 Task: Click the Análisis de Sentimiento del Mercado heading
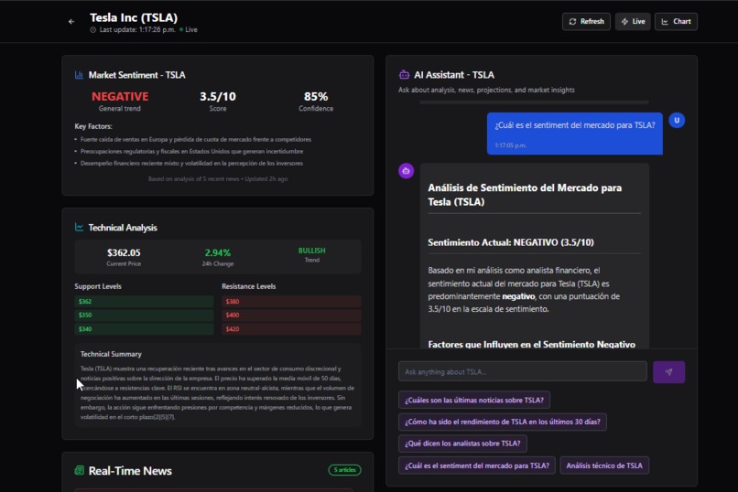click(x=525, y=195)
